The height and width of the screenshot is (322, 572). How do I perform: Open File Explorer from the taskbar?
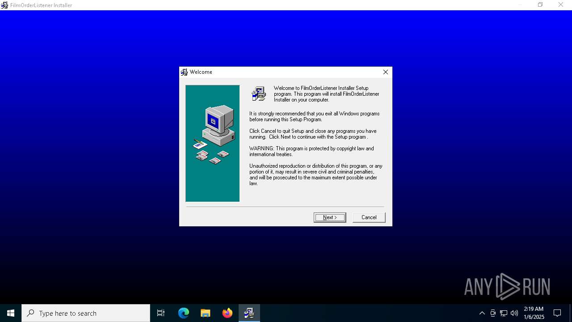[x=206, y=313]
